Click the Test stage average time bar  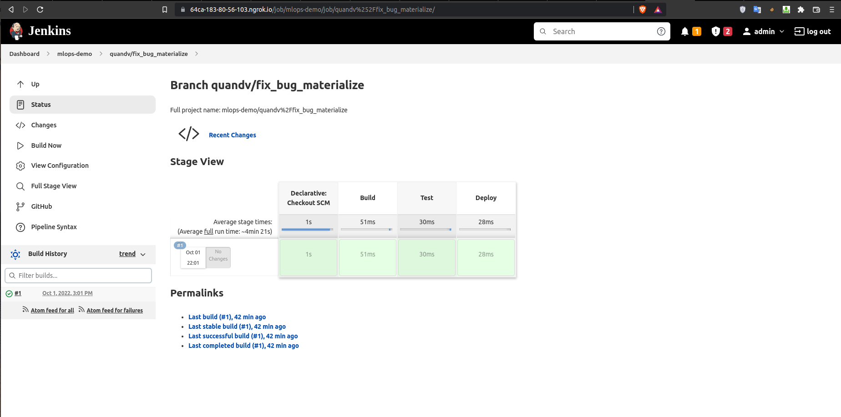(426, 230)
